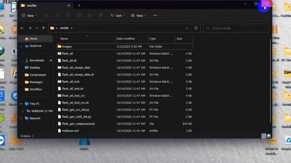The image size is (291, 163).
Task: Maximize the File Explorer window
Action: (256, 4)
